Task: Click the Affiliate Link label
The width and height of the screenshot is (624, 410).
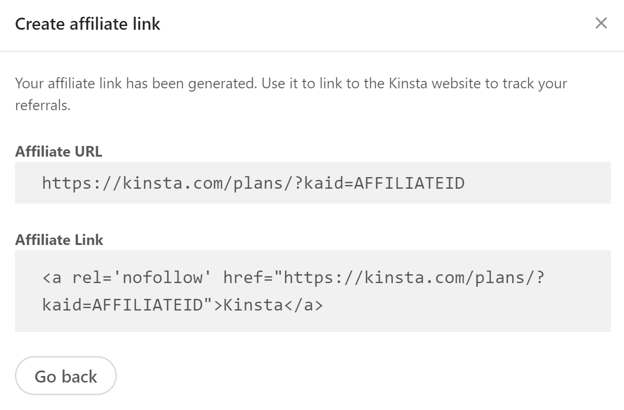Action: pyautogui.click(x=59, y=240)
